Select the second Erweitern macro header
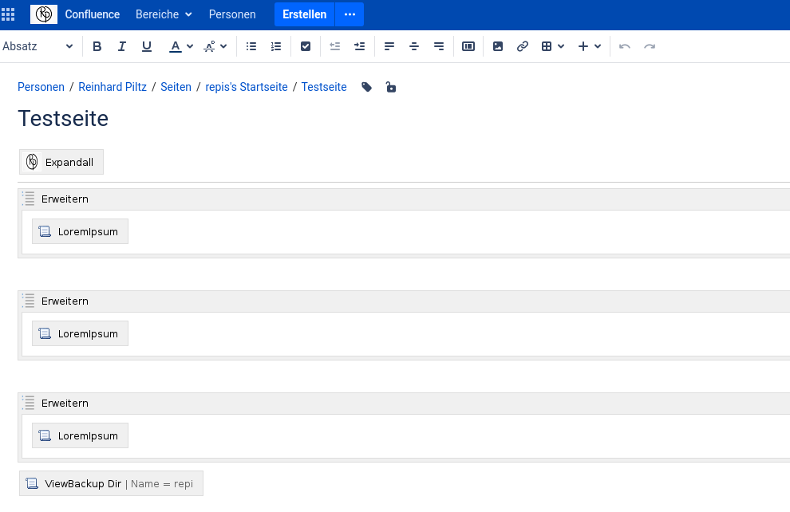 [x=405, y=301]
